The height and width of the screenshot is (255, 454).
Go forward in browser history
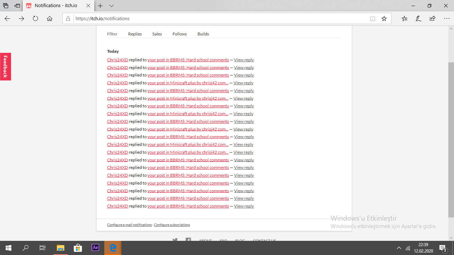point(21,18)
